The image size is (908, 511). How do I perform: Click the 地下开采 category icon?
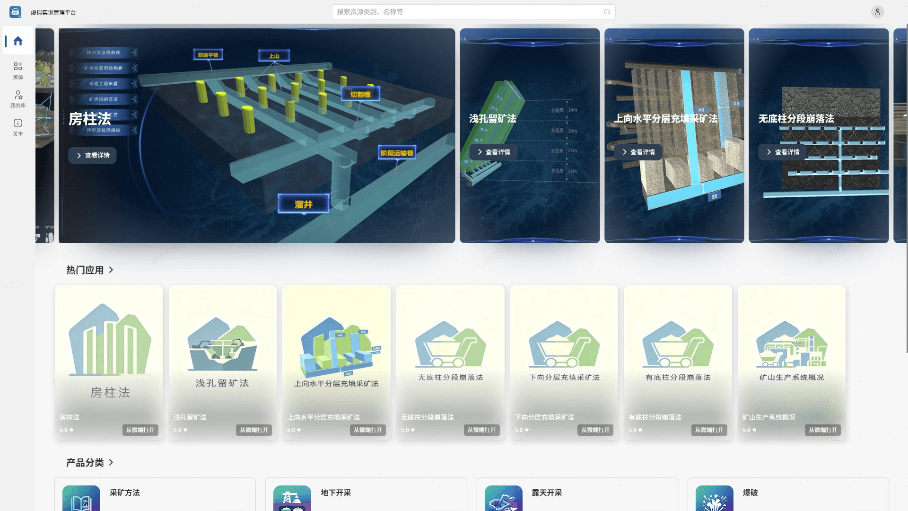pyautogui.click(x=292, y=498)
